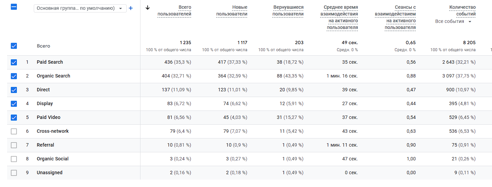The width and height of the screenshot is (492, 187).
Task: Click the Display channel row label
Action: coord(45,104)
